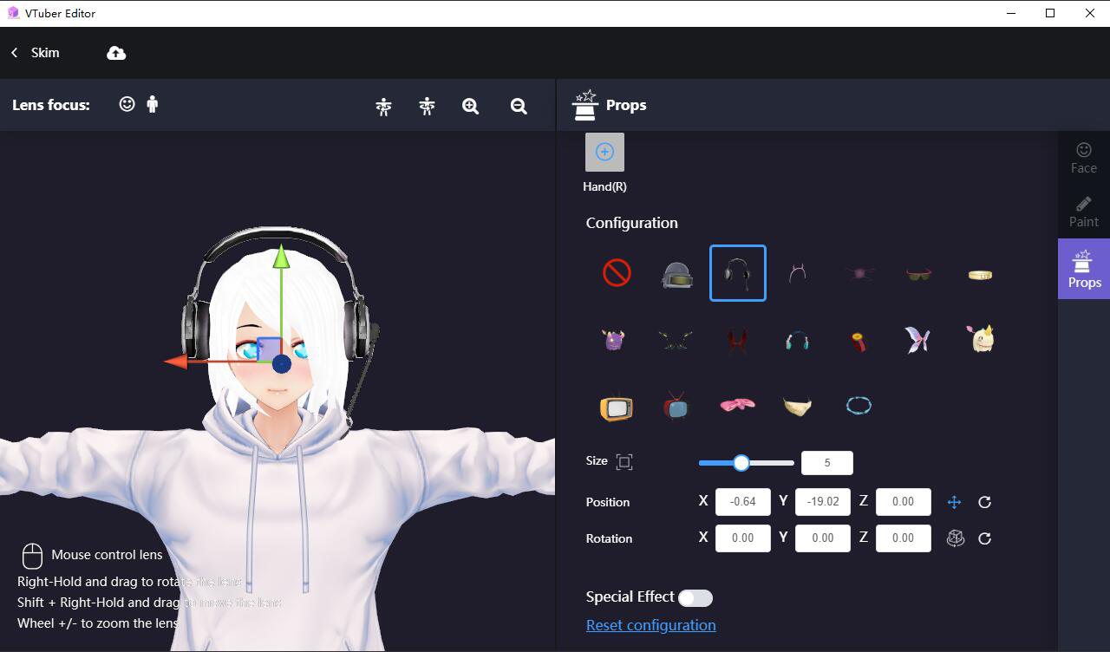Reset the Rotation values icon

point(985,538)
